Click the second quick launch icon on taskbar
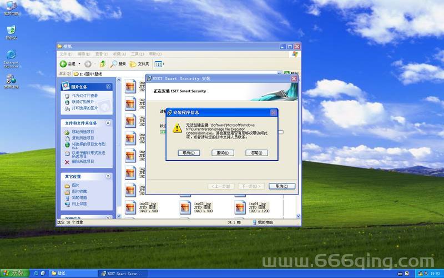444x278 pixels. point(43,274)
